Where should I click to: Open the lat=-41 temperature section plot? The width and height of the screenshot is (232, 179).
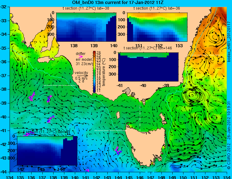[x=47, y=151]
